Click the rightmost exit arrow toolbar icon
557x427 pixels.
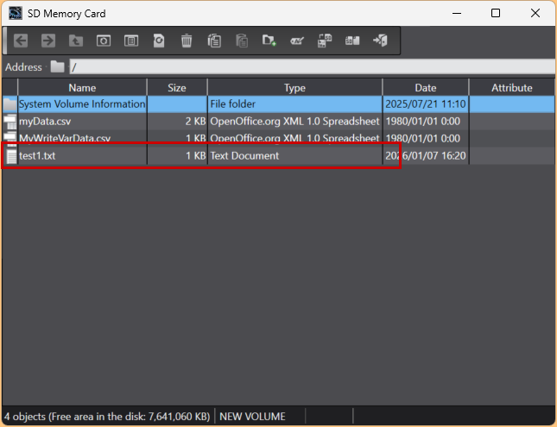click(x=380, y=41)
